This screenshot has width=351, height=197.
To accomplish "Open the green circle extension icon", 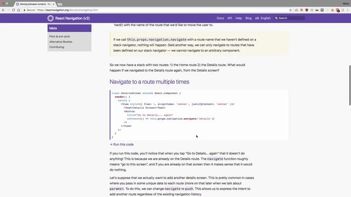I will coord(312,10).
